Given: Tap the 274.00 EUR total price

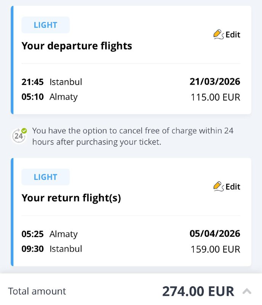Looking at the screenshot, I should (x=198, y=292).
